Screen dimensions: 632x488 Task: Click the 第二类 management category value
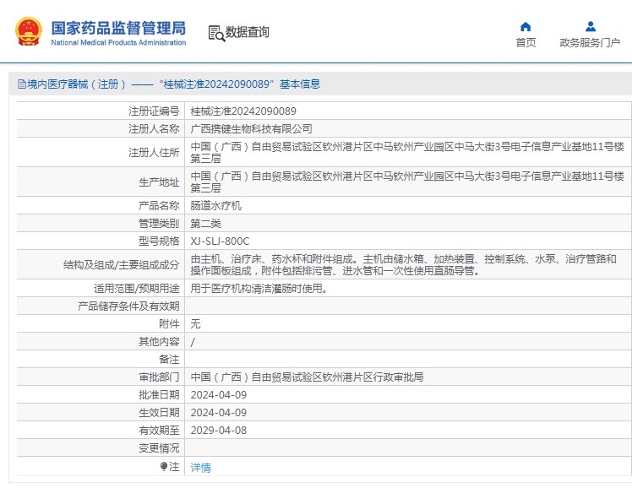point(206,223)
